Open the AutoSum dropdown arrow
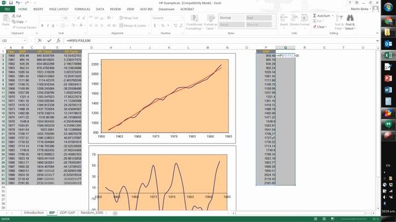 pyautogui.click(x=333, y=15)
